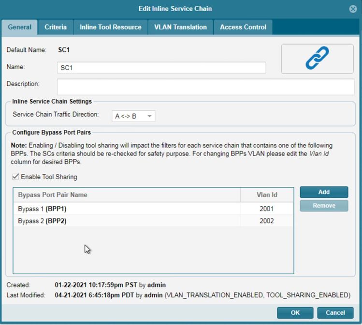Open the Inline Tool Resource tab

110,27
